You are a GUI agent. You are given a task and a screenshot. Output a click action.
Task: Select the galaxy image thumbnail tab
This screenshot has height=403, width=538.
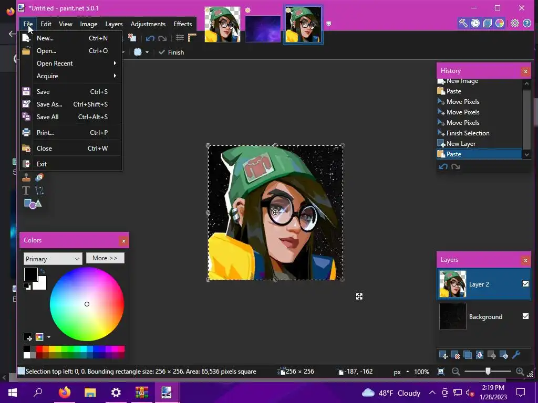263,28
